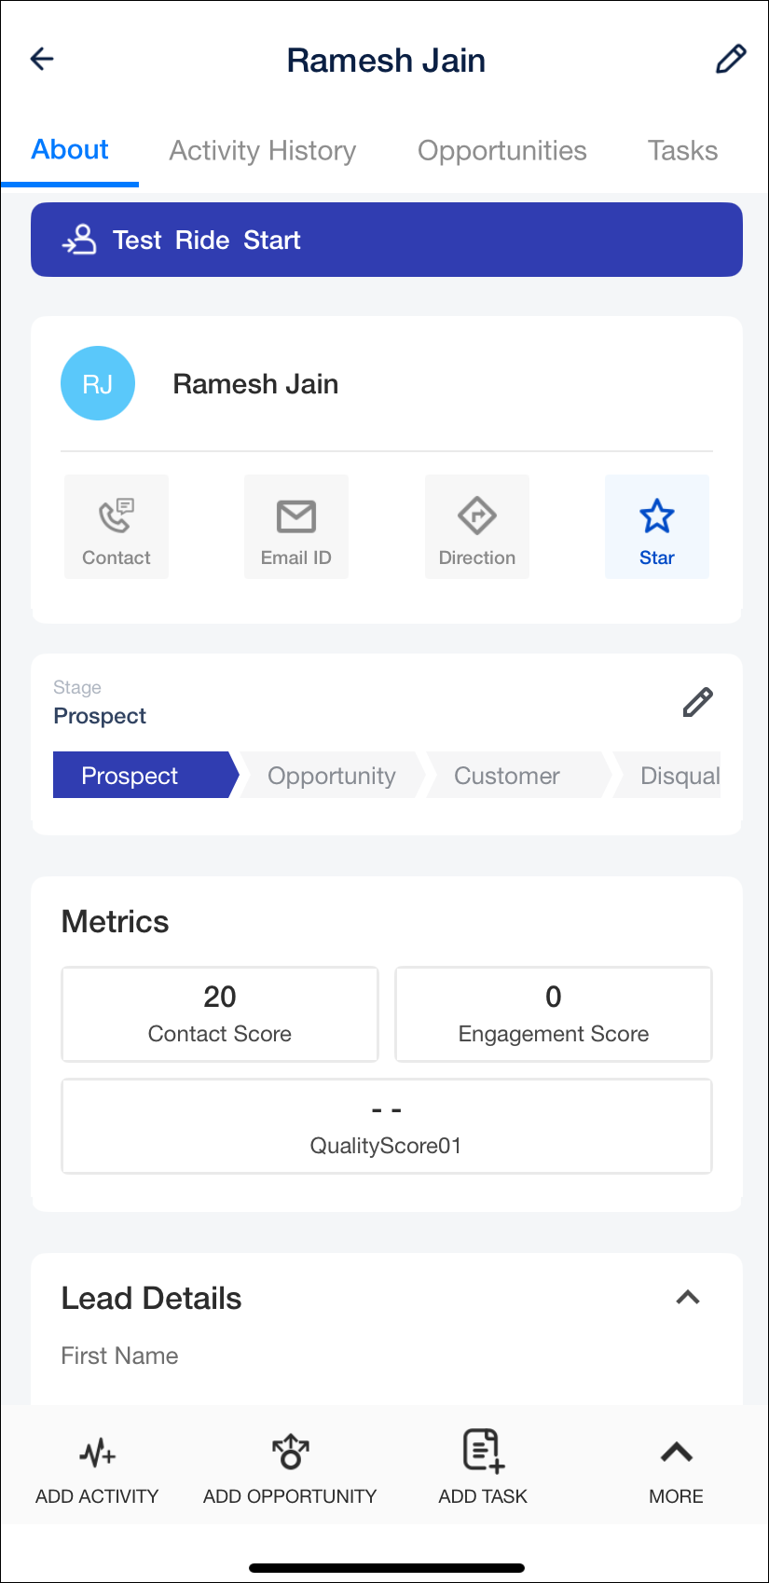Tap the Direction navigation icon
Viewport: 769px width, 1583px height.
point(477,516)
